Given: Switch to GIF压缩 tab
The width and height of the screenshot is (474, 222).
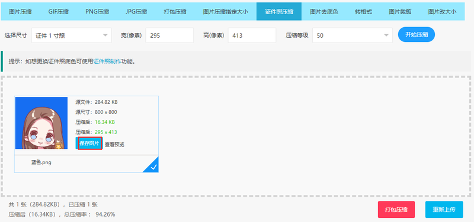Looking at the screenshot, I should click(58, 12).
